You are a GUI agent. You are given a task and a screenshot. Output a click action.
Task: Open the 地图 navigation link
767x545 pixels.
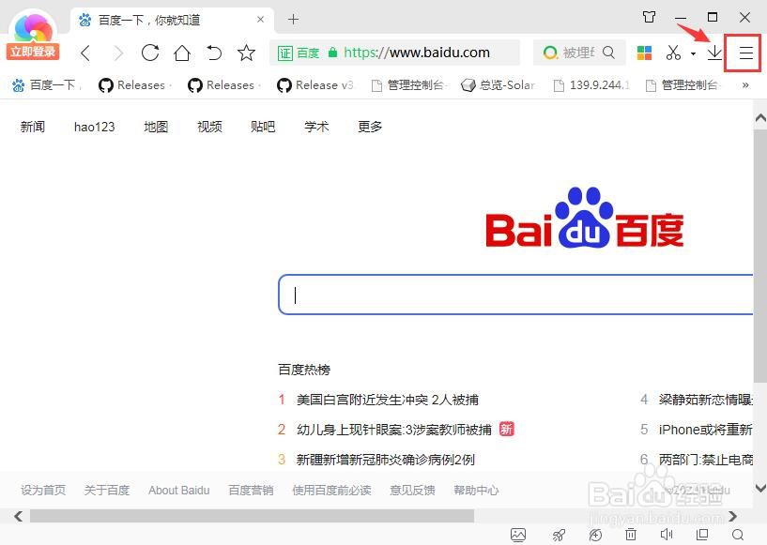(156, 127)
